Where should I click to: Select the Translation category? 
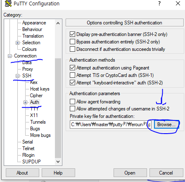click(x=33, y=36)
